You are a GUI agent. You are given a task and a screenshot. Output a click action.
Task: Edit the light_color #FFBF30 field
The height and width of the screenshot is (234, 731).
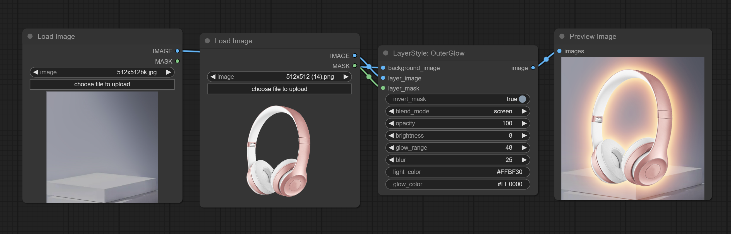point(457,172)
